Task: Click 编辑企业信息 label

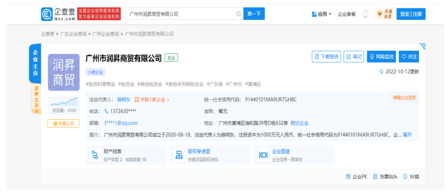Action: tap(404, 97)
